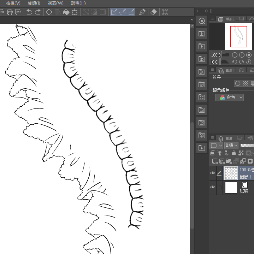Undo the last action with toolbar arrow

point(29,12)
